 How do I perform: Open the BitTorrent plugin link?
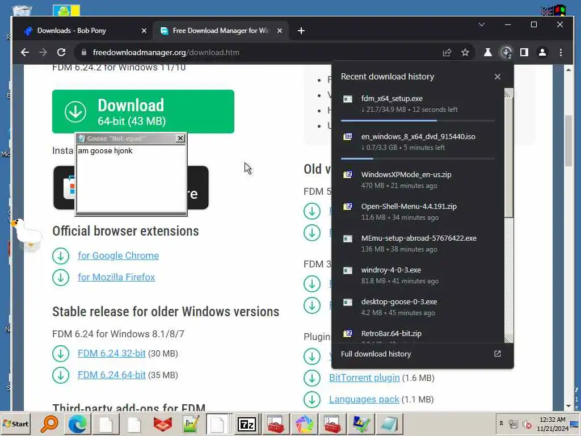pos(364,378)
